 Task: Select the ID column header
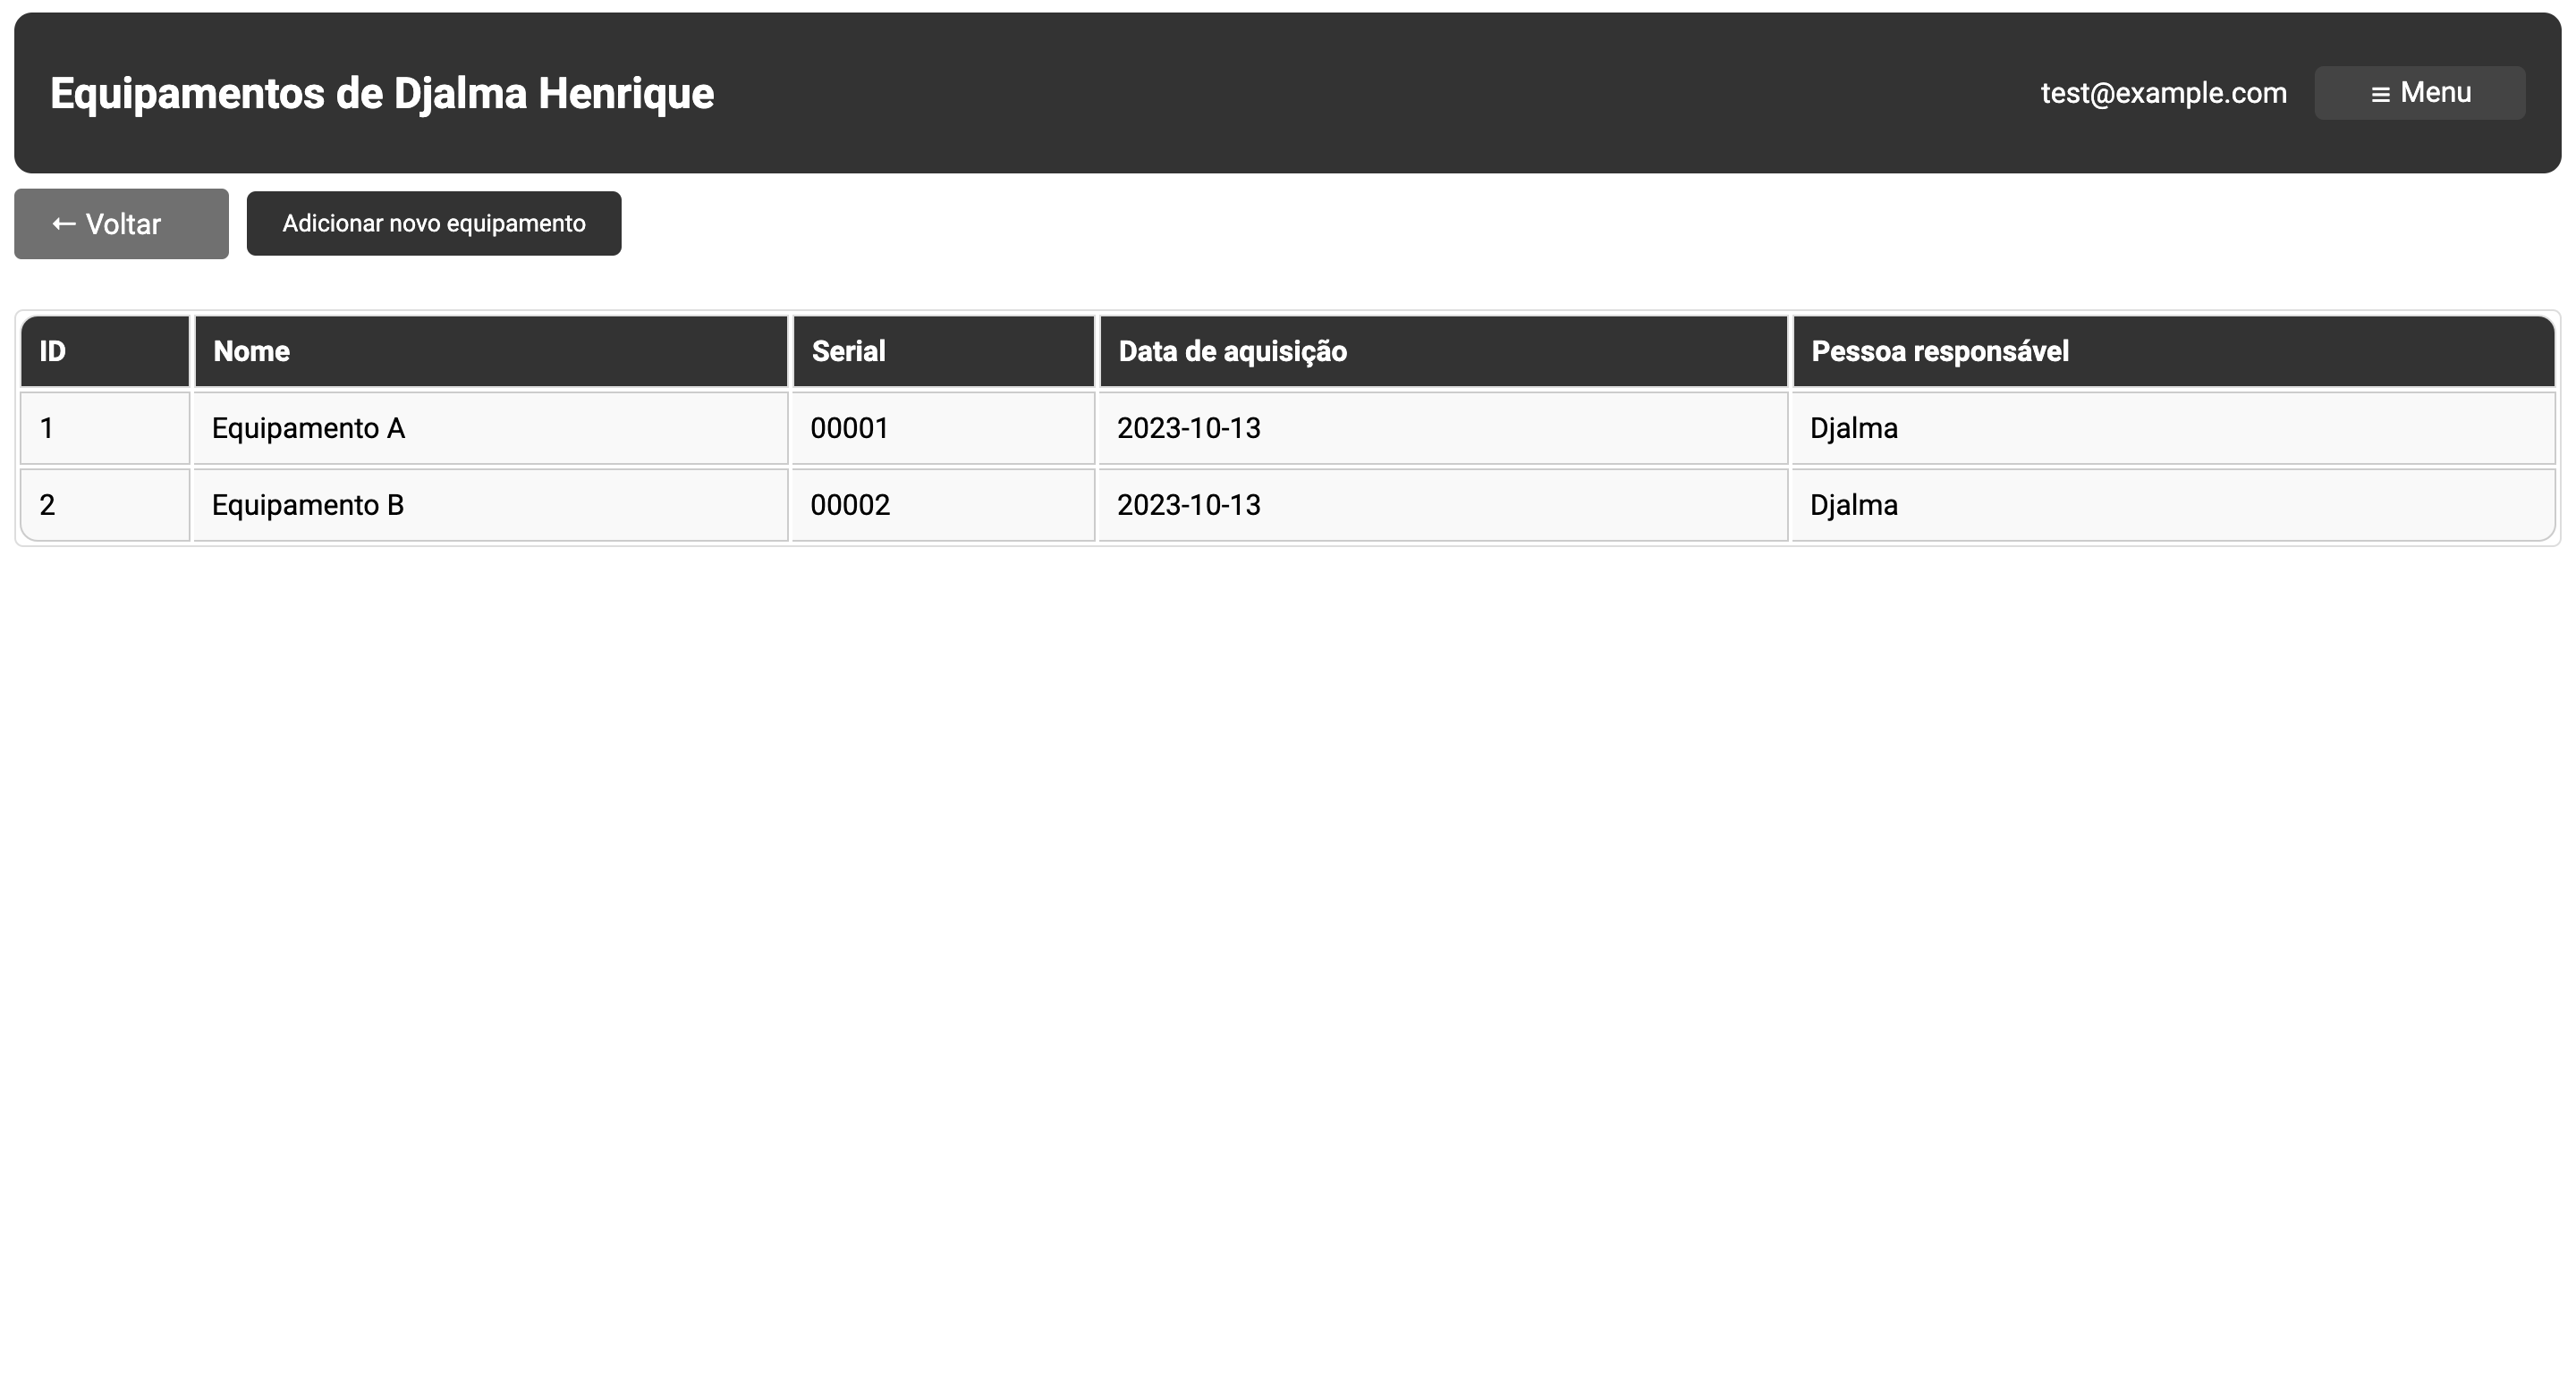pyautogui.click(x=52, y=350)
